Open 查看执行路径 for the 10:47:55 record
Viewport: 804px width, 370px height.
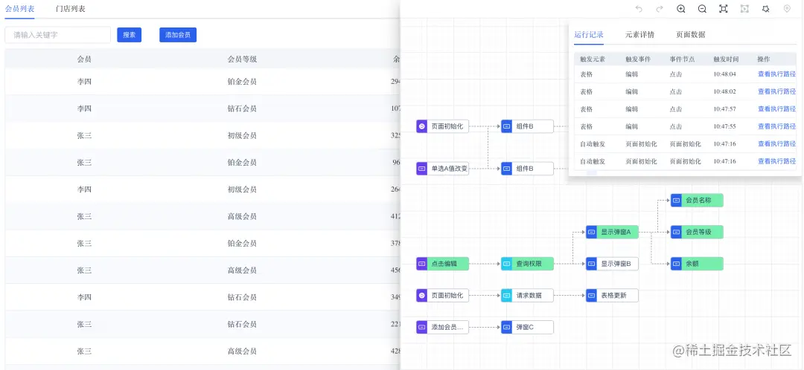coord(776,126)
